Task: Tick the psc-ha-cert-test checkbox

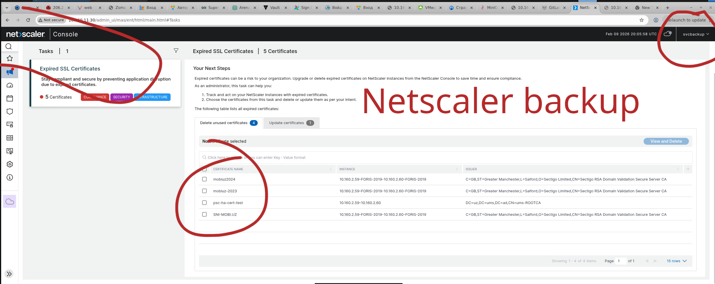Action: [x=204, y=203]
